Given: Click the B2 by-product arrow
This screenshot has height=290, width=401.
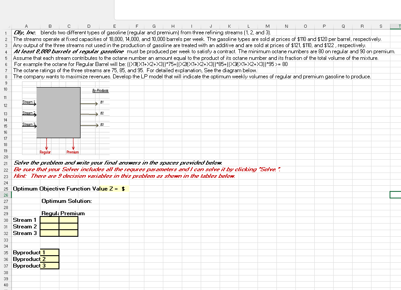Looking at the screenshot, I should coord(88,114).
